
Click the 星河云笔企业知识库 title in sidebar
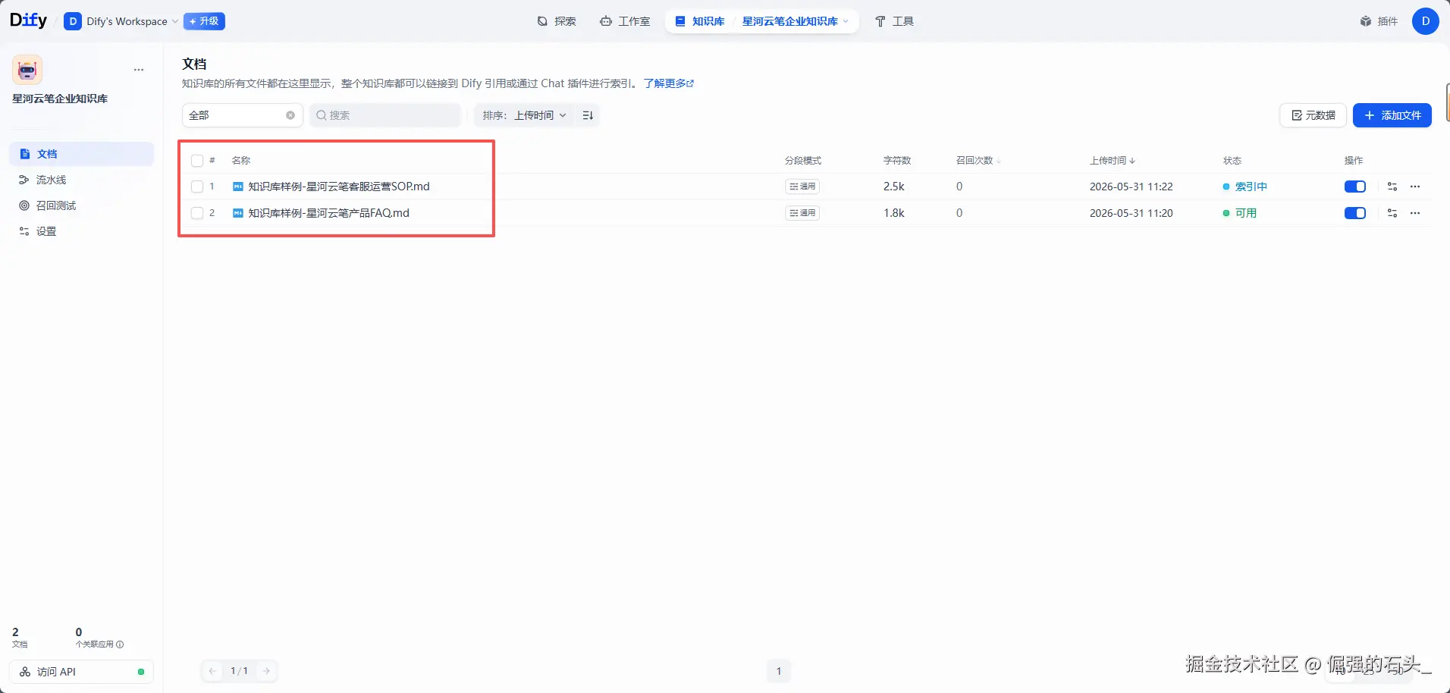[60, 99]
